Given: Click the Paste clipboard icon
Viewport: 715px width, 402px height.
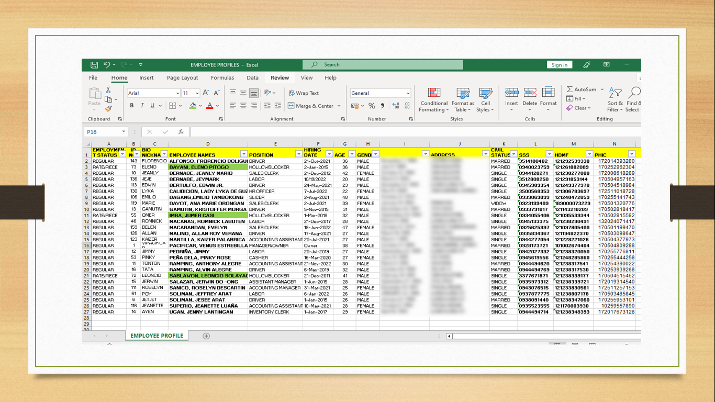Looking at the screenshot, I should point(95,93).
